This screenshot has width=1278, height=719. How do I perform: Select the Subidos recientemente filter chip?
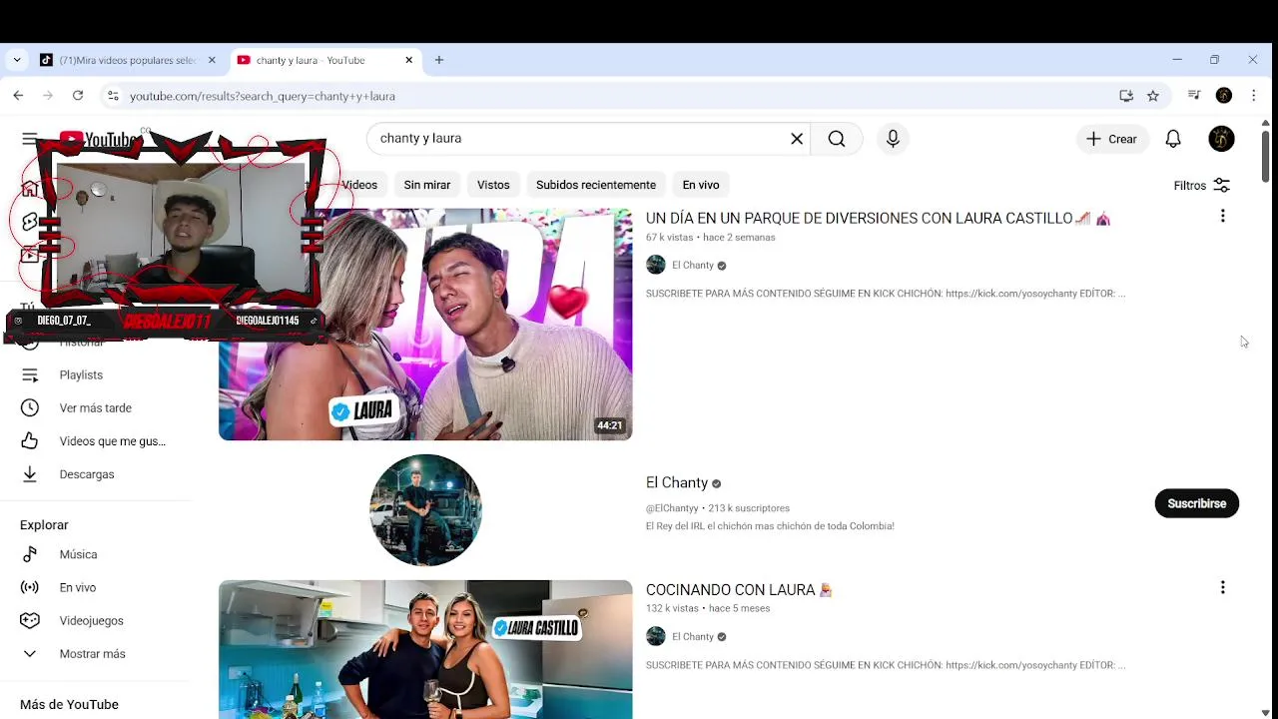click(x=596, y=185)
